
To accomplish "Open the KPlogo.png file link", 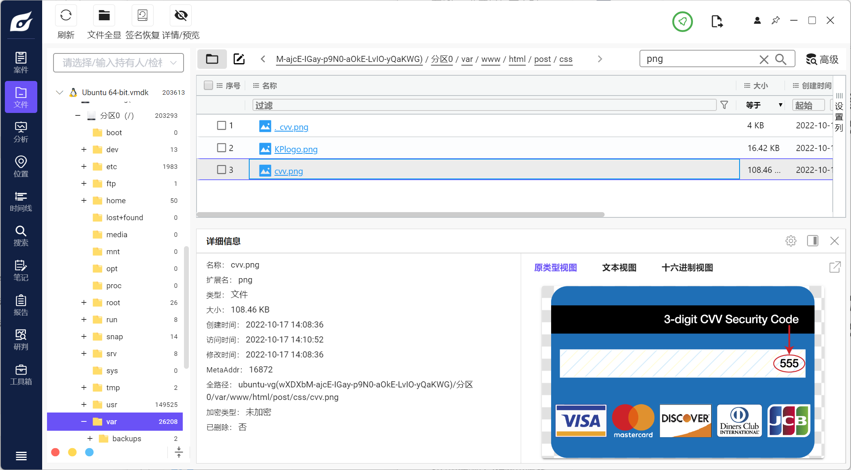I will point(296,149).
